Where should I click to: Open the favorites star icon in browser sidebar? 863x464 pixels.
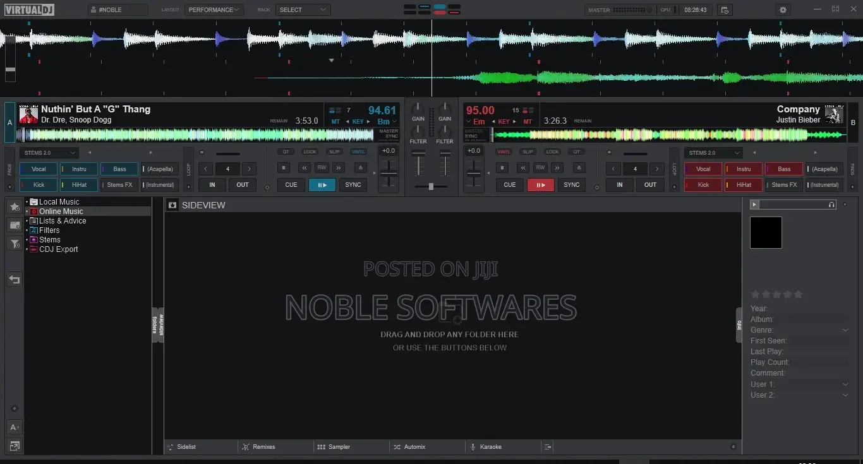pos(15,206)
